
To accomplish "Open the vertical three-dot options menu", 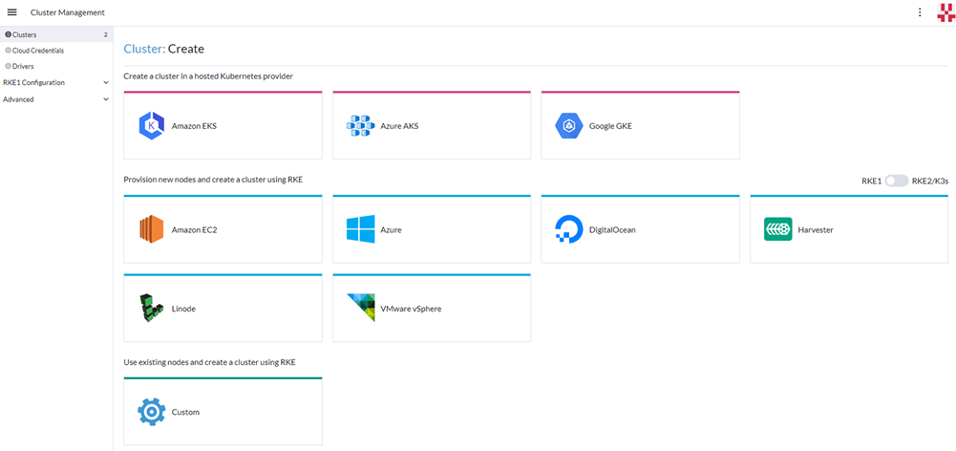I will point(920,12).
